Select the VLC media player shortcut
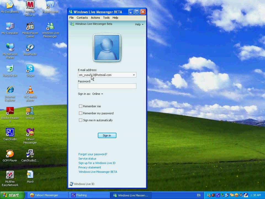This screenshot has height=199, width=265. 30,94
